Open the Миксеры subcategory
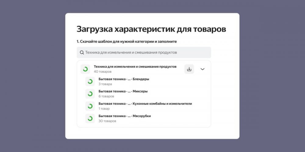Screen dimensions: 305x152 tap(123, 91)
